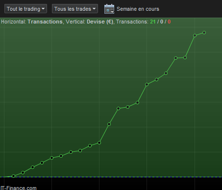The width and height of the screenshot is (222, 190).
Task: Click the green winning transactions count 21
Action: tap(153, 22)
